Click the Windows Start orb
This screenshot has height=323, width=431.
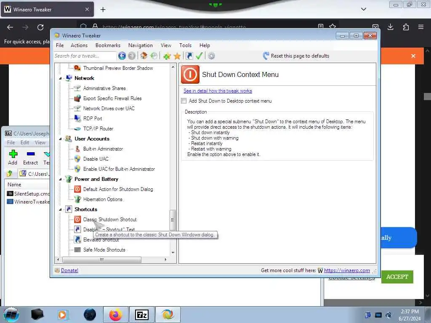pyautogui.click(x=11, y=315)
